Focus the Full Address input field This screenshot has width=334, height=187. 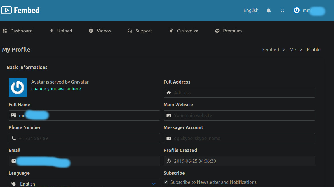coord(239,93)
